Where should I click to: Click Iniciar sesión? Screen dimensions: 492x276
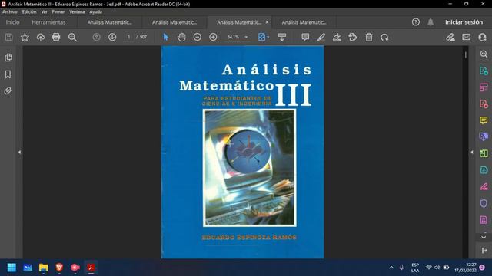point(464,22)
